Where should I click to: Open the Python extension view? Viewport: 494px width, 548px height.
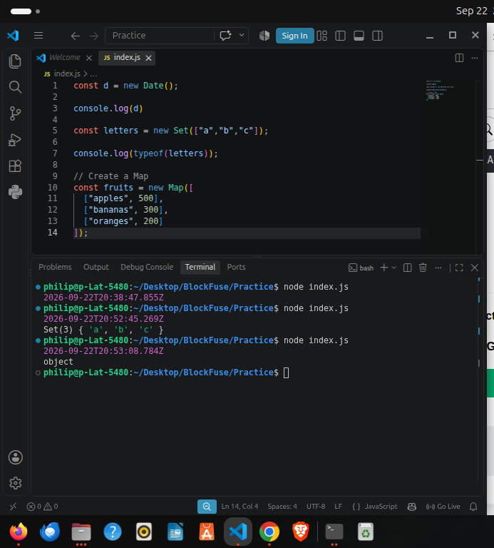pyautogui.click(x=15, y=192)
